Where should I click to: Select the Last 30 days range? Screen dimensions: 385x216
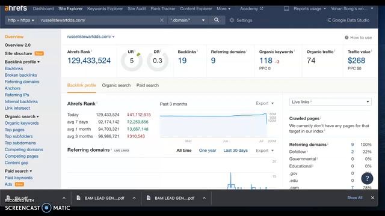click(235, 151)
